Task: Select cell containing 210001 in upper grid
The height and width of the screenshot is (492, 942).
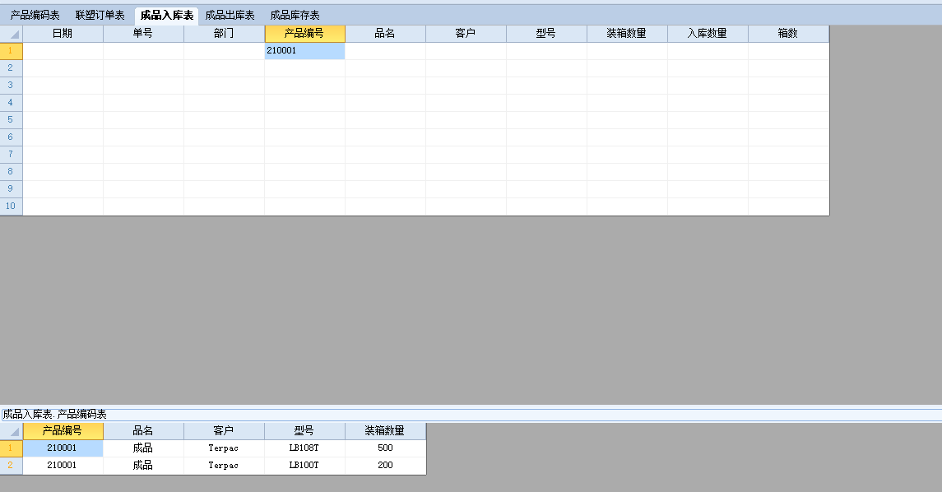Action: click(x=304, y=51)
